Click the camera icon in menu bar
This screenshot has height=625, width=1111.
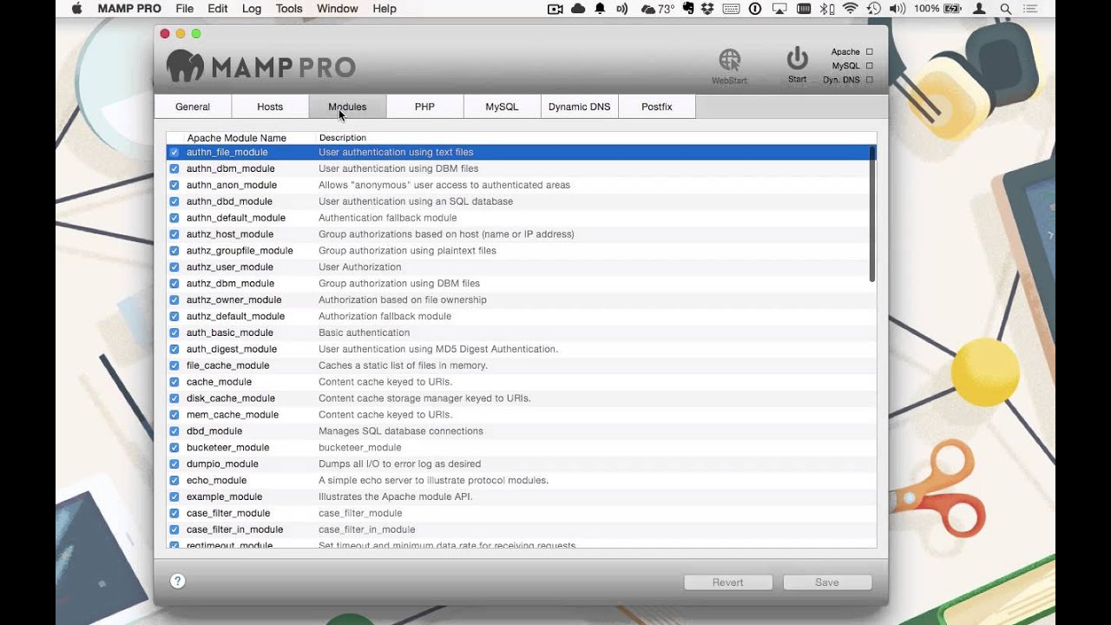[x=555, y=9]
